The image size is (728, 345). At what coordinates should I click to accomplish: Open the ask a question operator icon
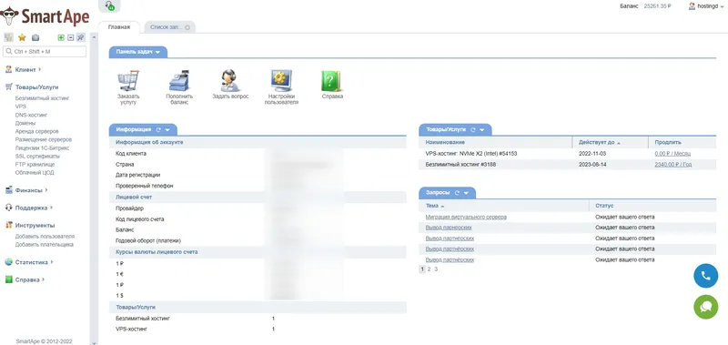point(230,80)
